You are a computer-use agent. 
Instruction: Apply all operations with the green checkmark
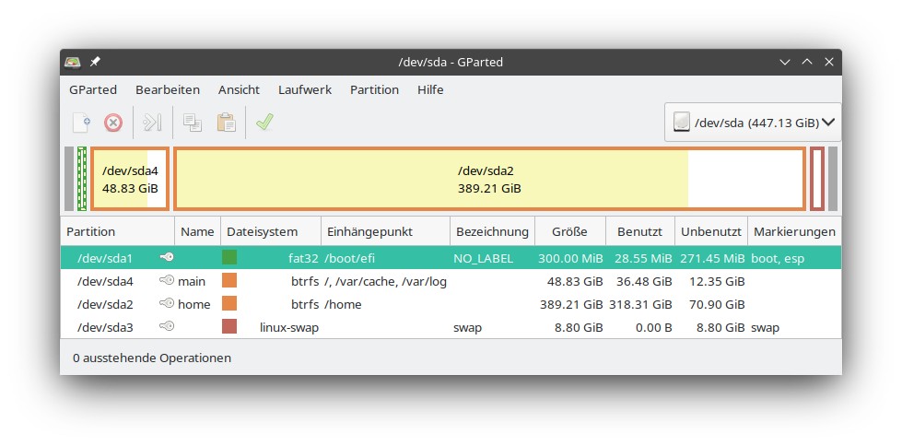pyautogui.click(x=265, y=123)
